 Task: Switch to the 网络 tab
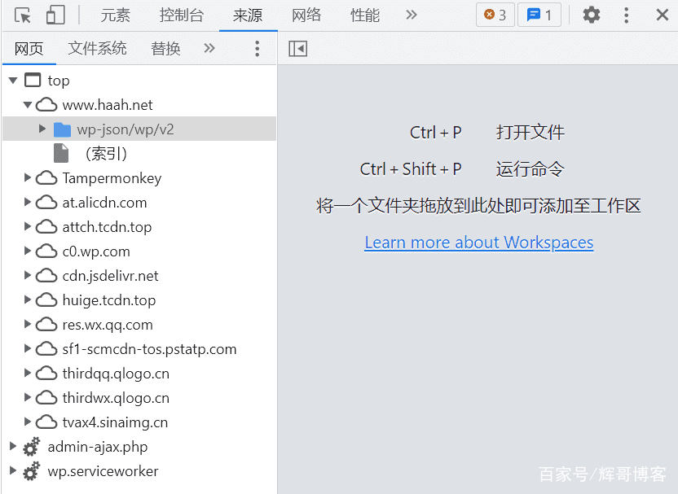tap(306, 15)
